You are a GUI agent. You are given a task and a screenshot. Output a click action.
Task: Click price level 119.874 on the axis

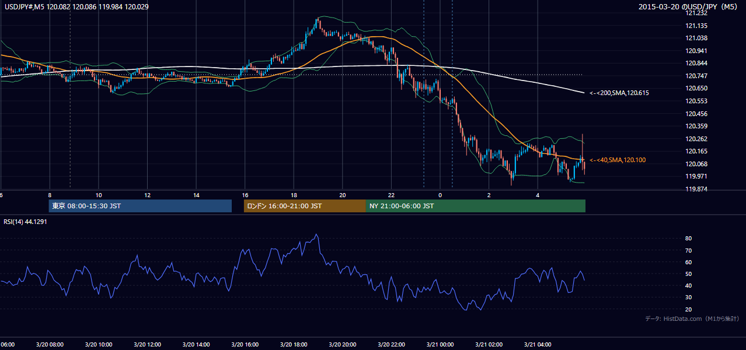[x=696, y=189]
